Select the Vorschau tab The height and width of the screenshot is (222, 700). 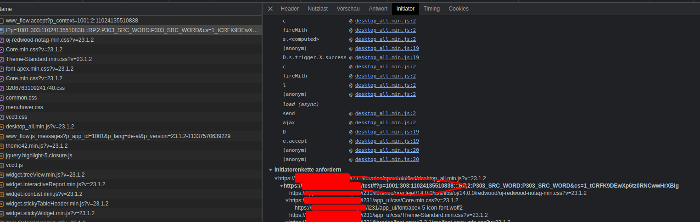(348, 9)
